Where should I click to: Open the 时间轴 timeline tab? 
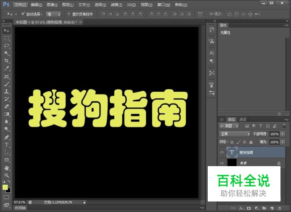(20, 208)
